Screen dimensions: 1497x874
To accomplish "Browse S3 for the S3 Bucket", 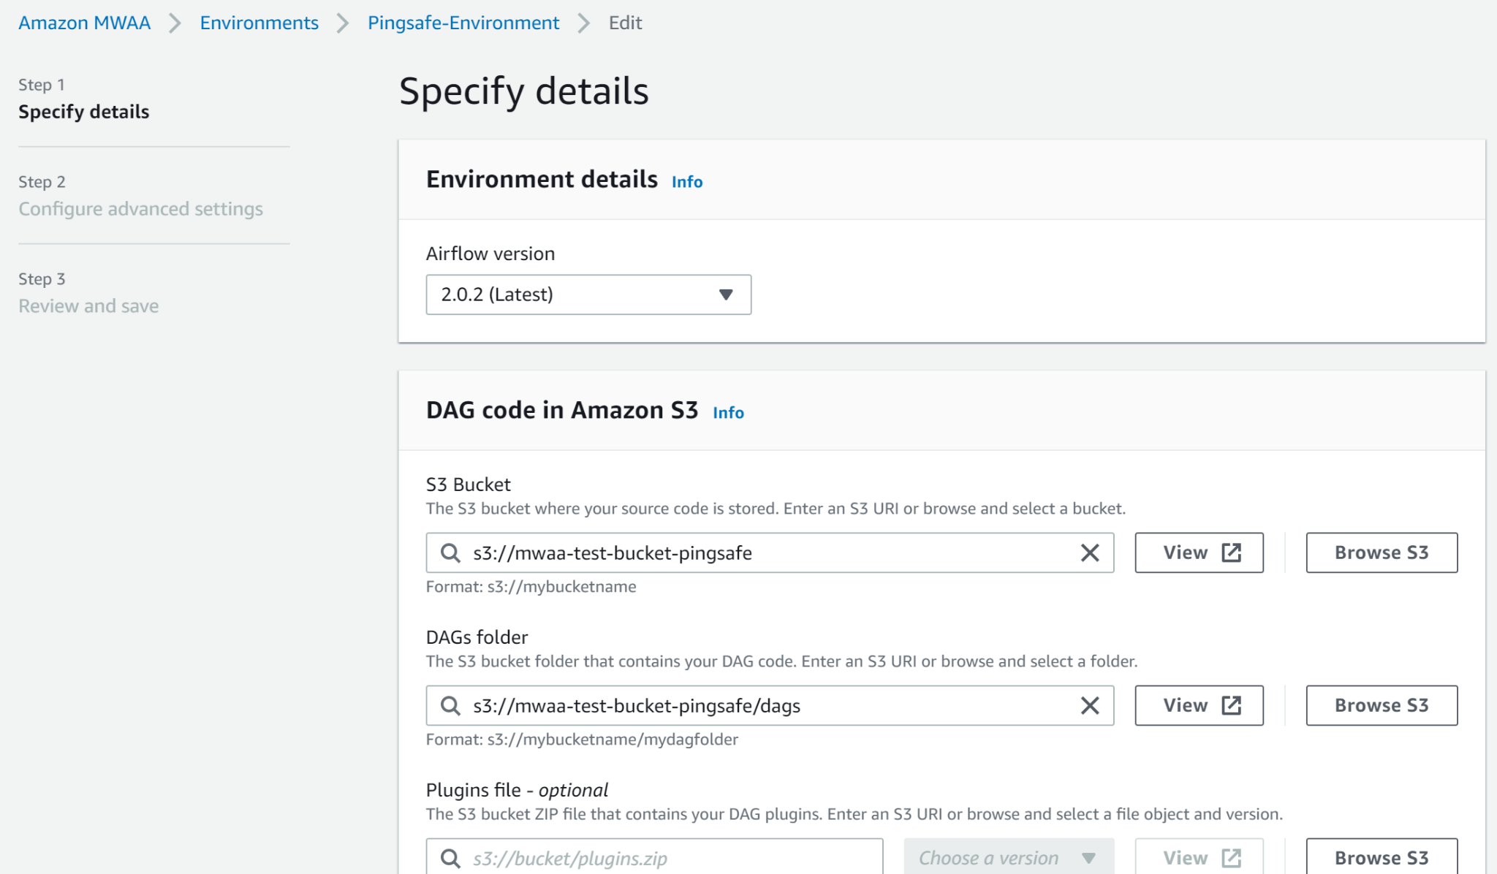I will (1382, 553).
